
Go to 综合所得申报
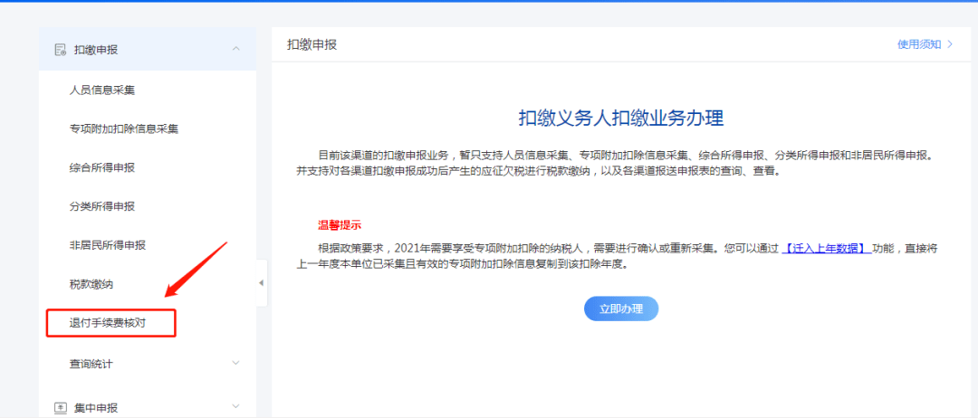102,167
